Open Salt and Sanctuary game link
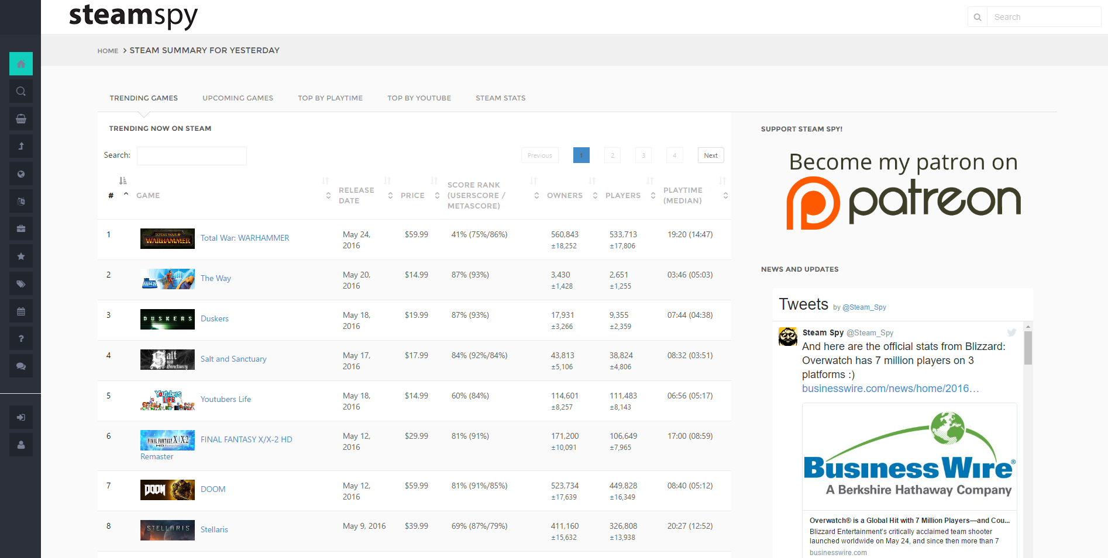The height and width of the screenshot is (558, 1108). [233, 359]
